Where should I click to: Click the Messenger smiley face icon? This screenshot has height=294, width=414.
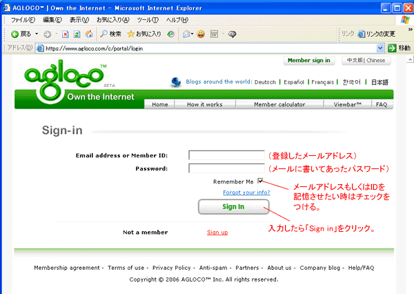(201, 34)
